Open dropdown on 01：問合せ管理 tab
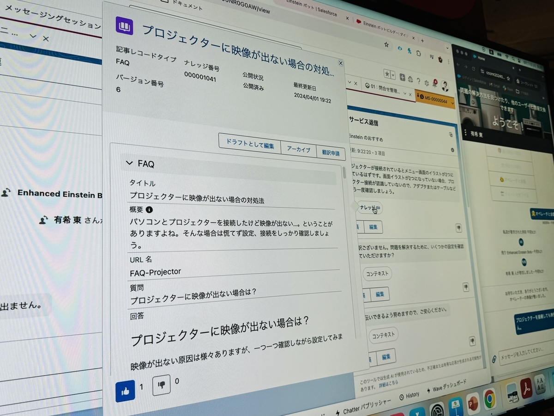The image size is (554, 416). (405, 93)
